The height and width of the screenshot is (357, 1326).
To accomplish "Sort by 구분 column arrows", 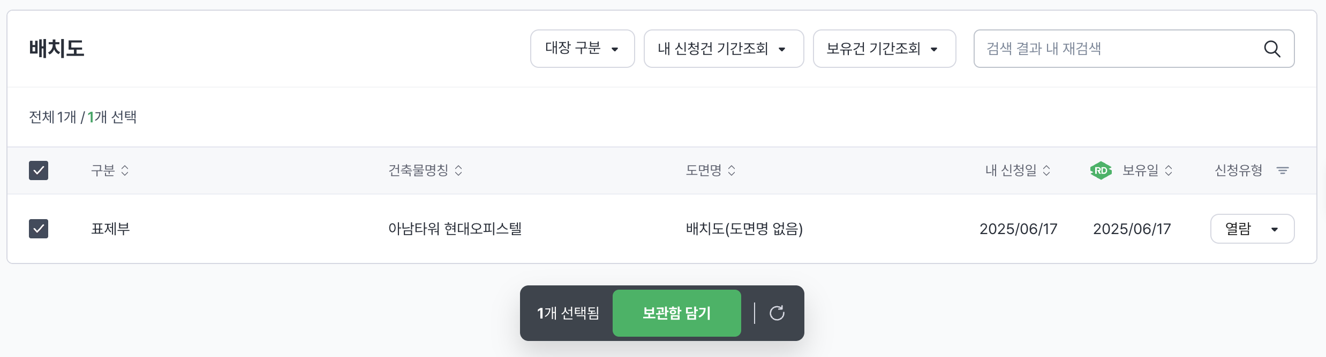I will click(x=125, y=170).
